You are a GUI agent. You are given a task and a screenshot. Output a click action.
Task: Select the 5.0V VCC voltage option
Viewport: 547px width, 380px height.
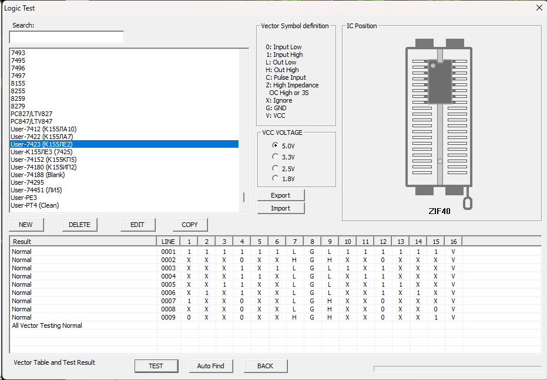pos(276,145)
